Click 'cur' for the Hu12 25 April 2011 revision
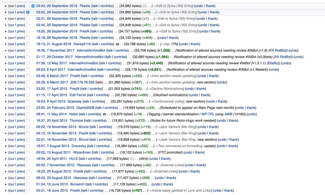This screenshot has width=325, height=195. pyautogui.click(x=11, y=158)
